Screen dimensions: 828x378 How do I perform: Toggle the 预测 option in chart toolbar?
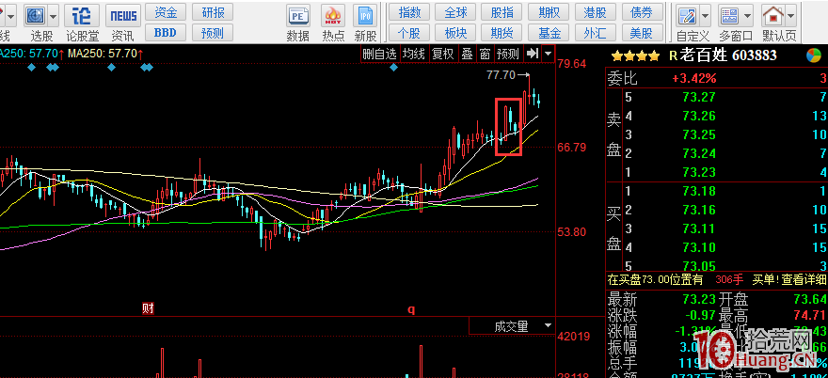tap(508, 54)
